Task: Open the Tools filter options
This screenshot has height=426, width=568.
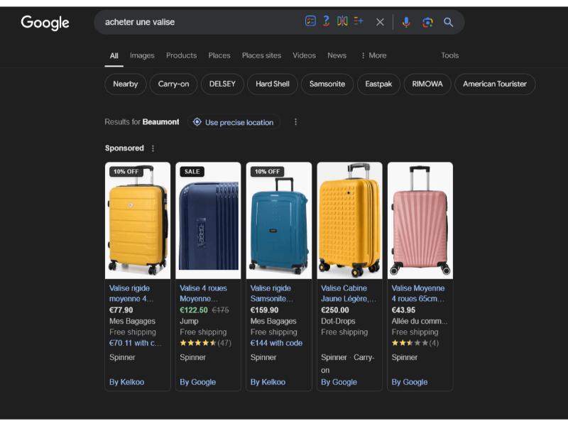Action: (x=449, y=55)
